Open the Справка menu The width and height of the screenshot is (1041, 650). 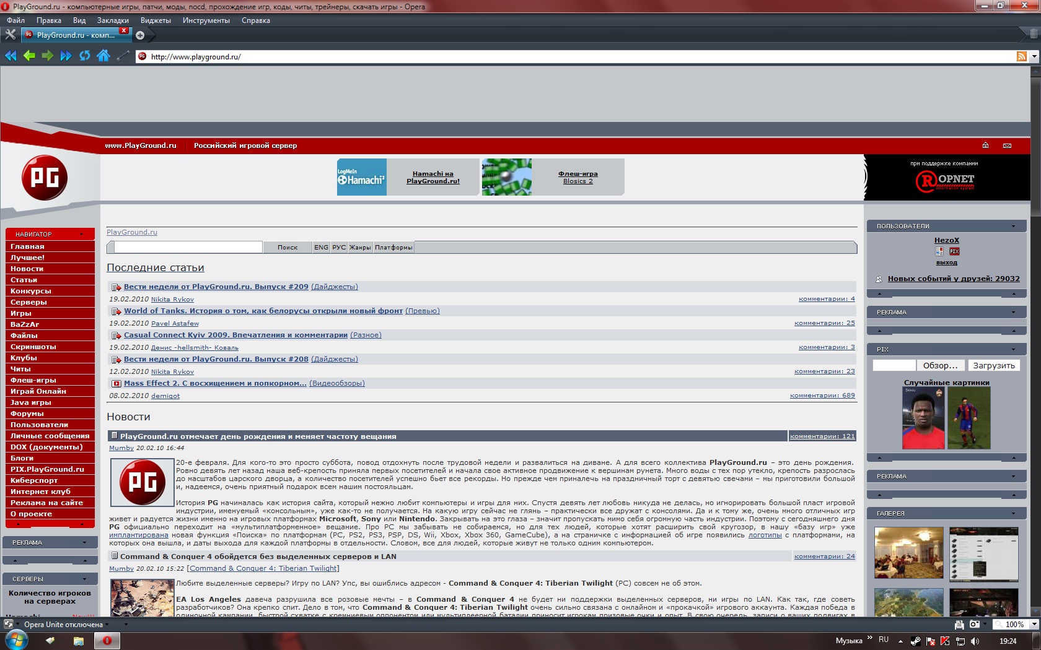(256, 20)
